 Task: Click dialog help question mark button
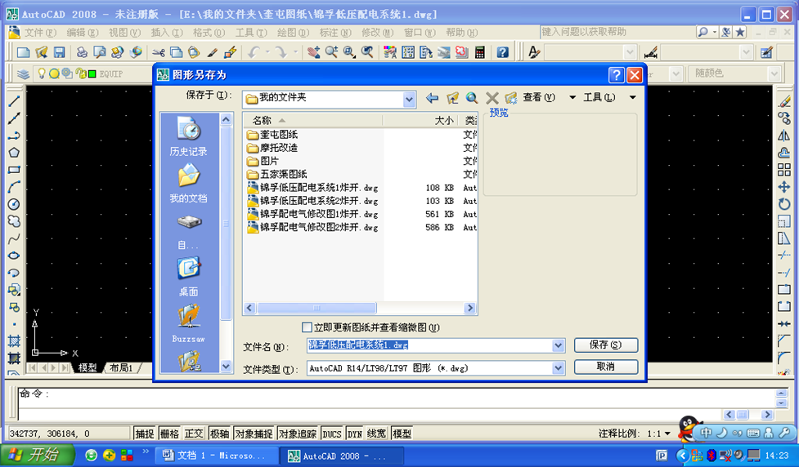click(616, 75)
